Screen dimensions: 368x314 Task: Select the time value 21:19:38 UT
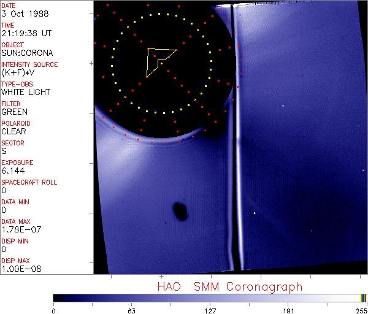click(25, 33)
